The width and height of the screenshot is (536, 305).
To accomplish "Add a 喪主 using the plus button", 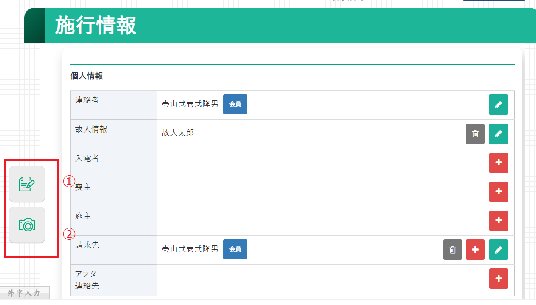I will click(498, 191).
